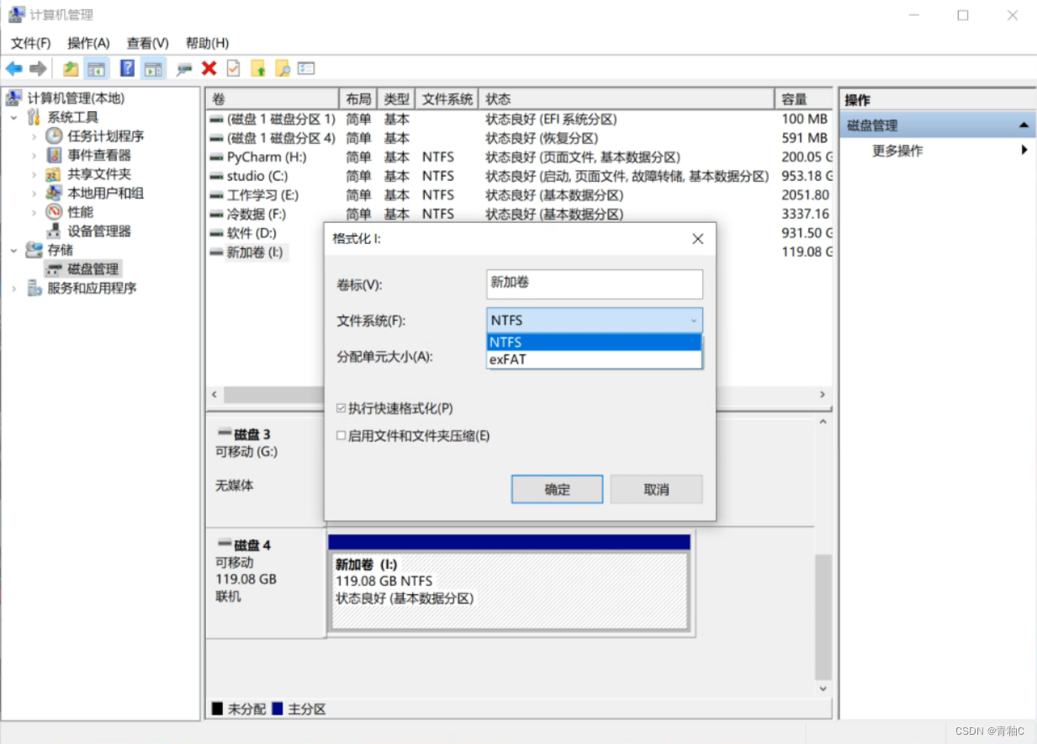Enable file and folder compression (启用文件和文件夹压缩) checkbox
This screenshot has height=744, width=1037.
tap(341, 436)
